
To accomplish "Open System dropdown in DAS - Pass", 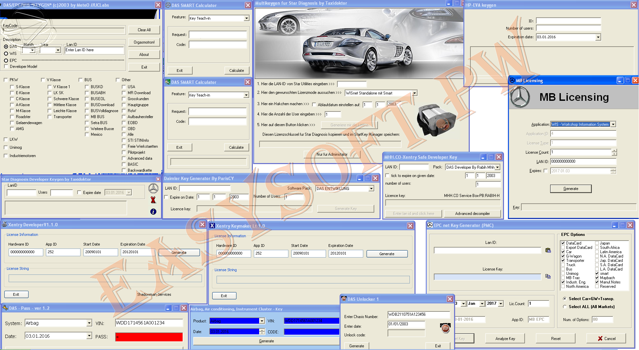I will [x=89, y=323].
